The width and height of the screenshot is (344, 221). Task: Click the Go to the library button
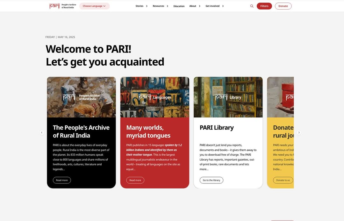coord(211,180)
